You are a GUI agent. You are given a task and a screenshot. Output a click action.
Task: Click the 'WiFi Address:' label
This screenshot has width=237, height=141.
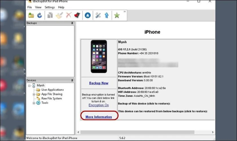[x=127, y=92]
